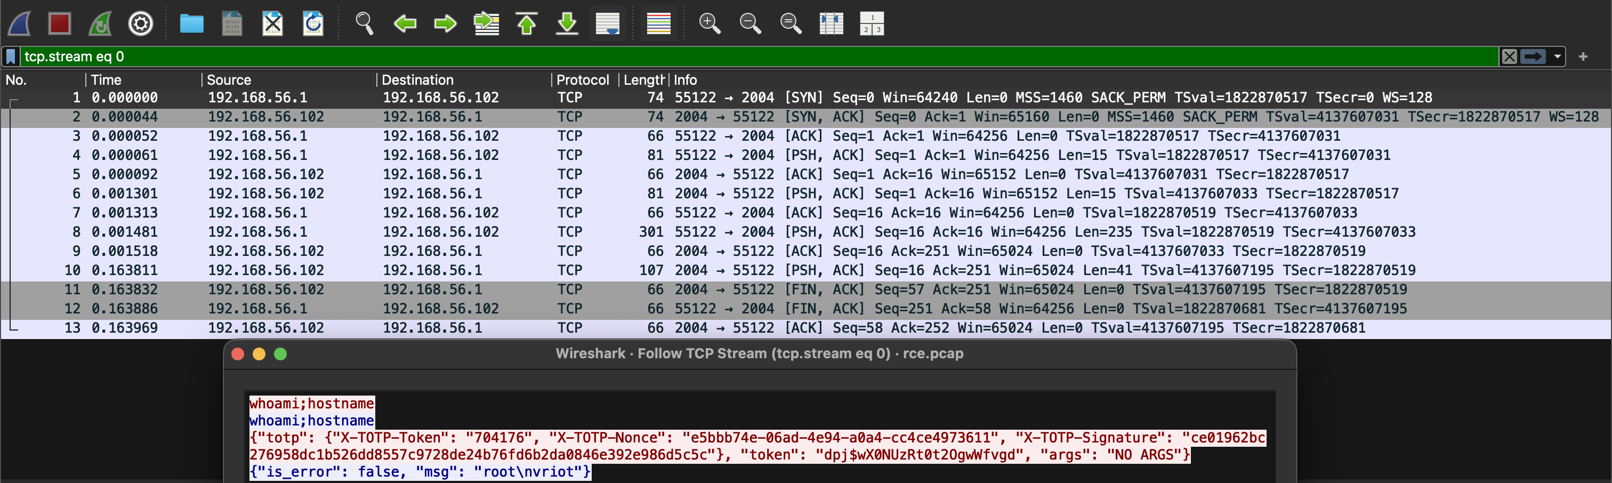Click the shark fin start capture icon
The height and width of the screenshot is (483, 1612).
click(19, 24)
